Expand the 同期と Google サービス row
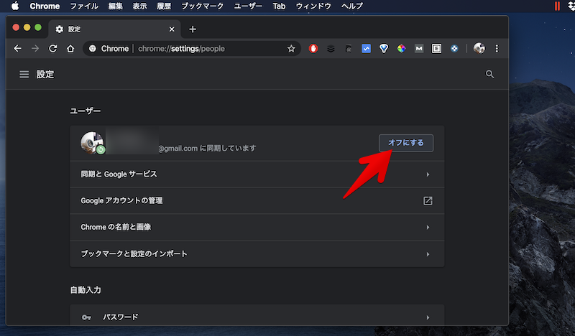The height and width of the screenshot is (336, 575). (x=257, y=174)
